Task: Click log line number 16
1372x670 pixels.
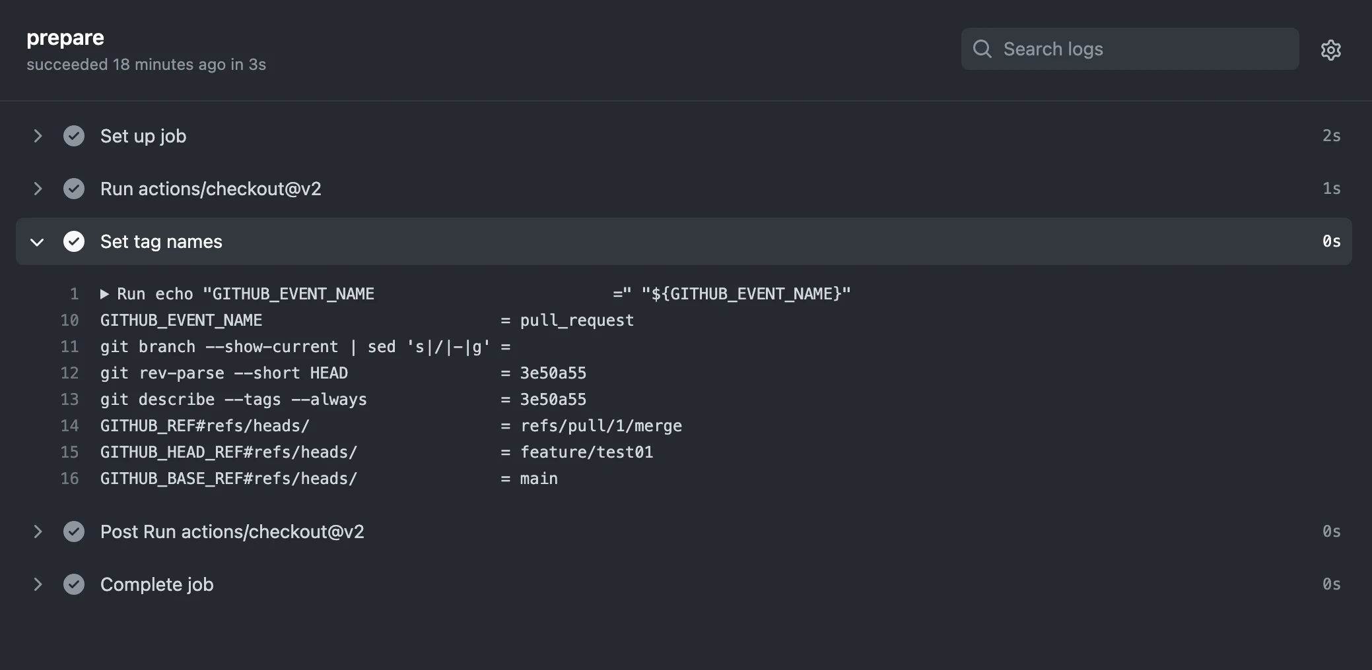Action: click(69, 479)
